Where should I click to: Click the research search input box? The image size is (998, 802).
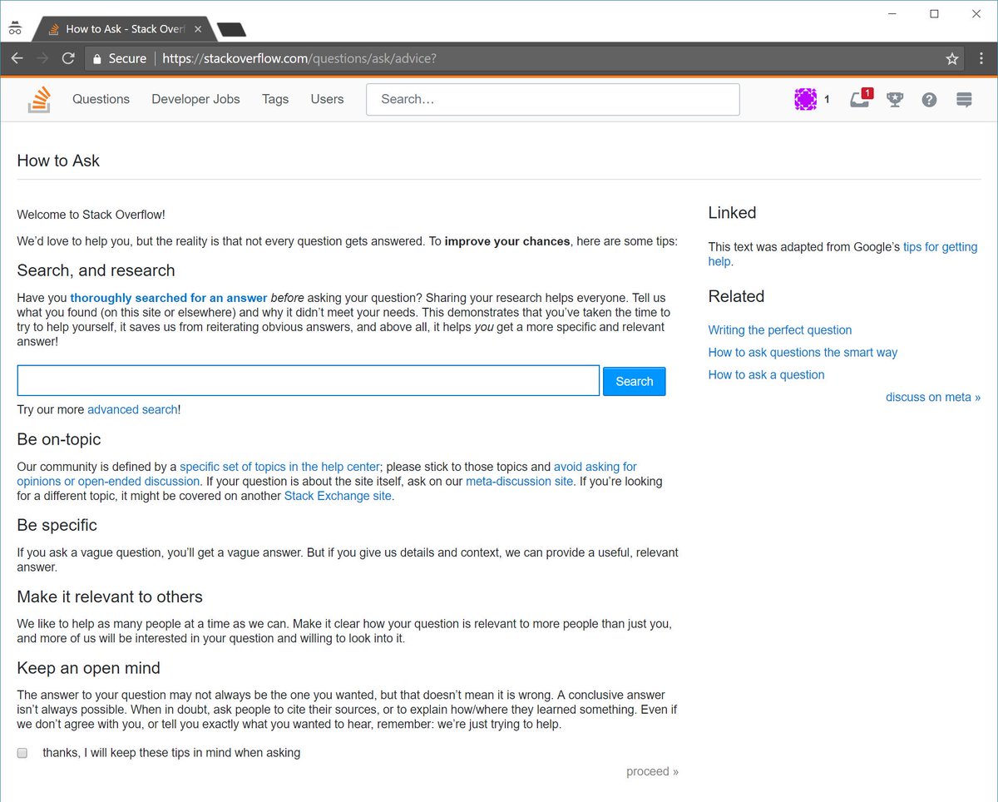[x=309, y=380]
